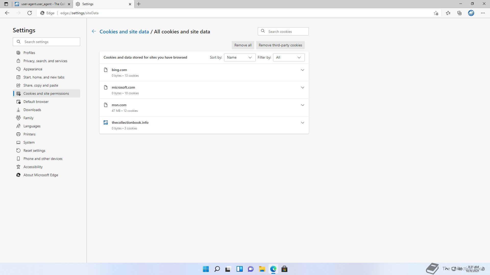490x275 pixels.
Task: Open the Collections icon in toolbar
Action: click(x=459, y=13)
